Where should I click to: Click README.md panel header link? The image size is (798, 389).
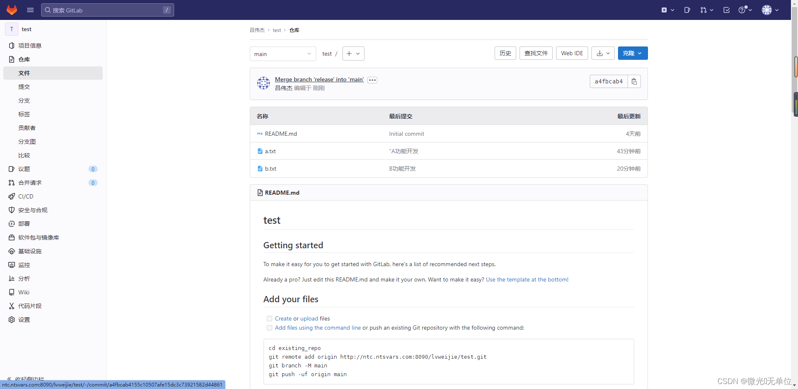click(x=282, y=193)
